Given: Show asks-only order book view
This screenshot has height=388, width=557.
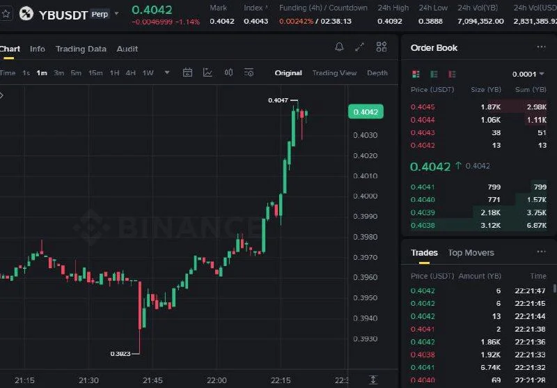Looking at the screenshot, I should click(x=452, y=74).
